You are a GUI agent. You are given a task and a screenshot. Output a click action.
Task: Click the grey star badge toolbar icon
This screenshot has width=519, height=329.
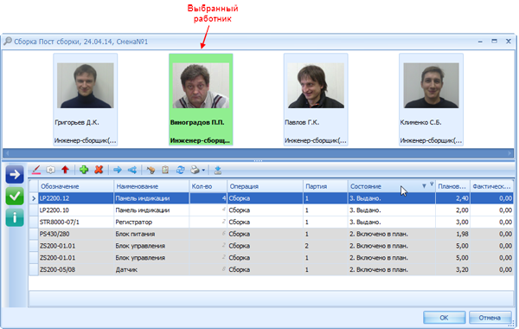pos(50,170)
